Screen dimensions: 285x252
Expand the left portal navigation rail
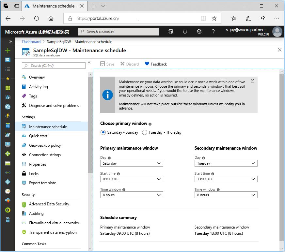[x=10, y=42]
